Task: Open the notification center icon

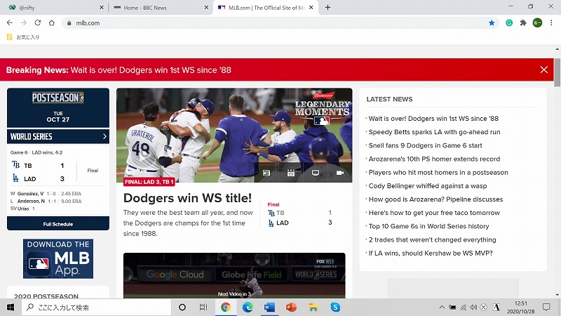Action: pos(546,307)
